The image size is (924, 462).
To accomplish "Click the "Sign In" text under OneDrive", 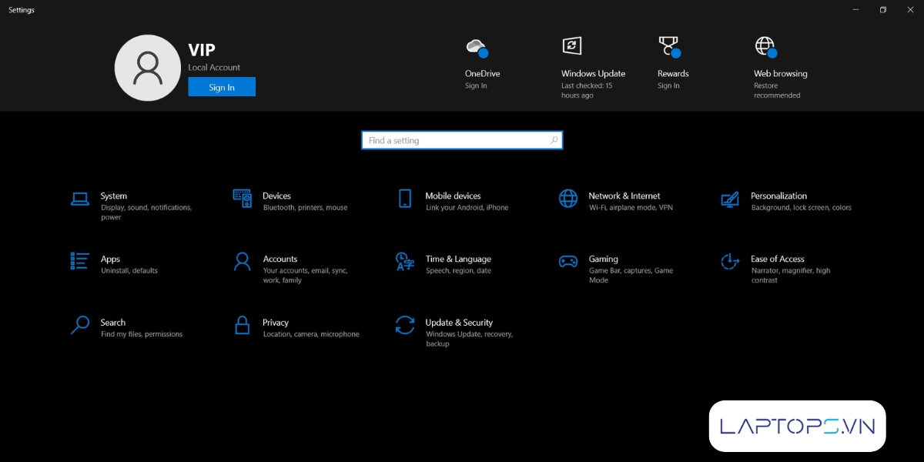I will click(476, 85).
